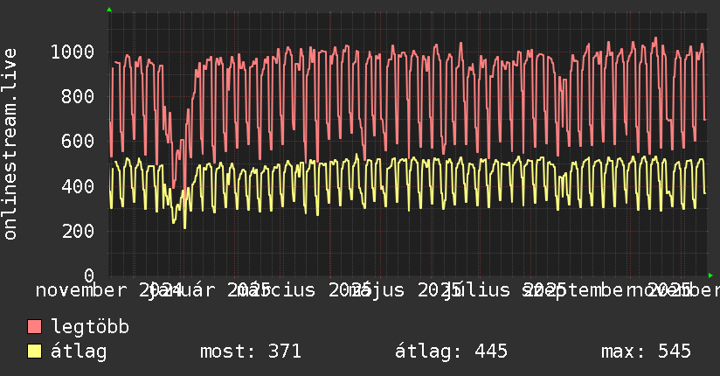Viewport: 720px width, 376px height.
Task: Click the "max: 545" statistic
Action: coord(646,352)
